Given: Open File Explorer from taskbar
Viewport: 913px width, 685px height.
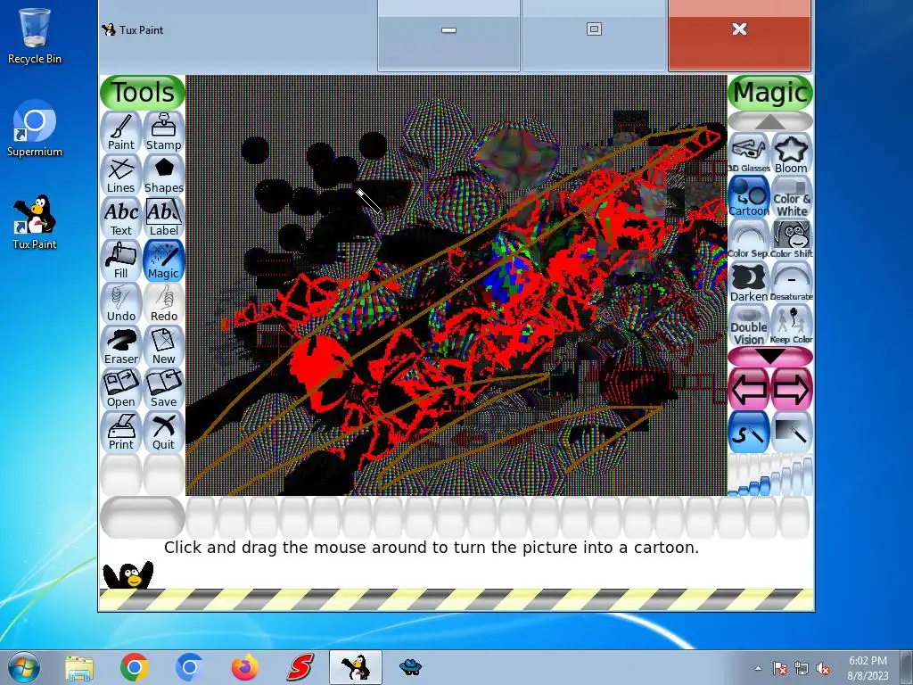Looking at the screenshot, I should click(79, 667).
